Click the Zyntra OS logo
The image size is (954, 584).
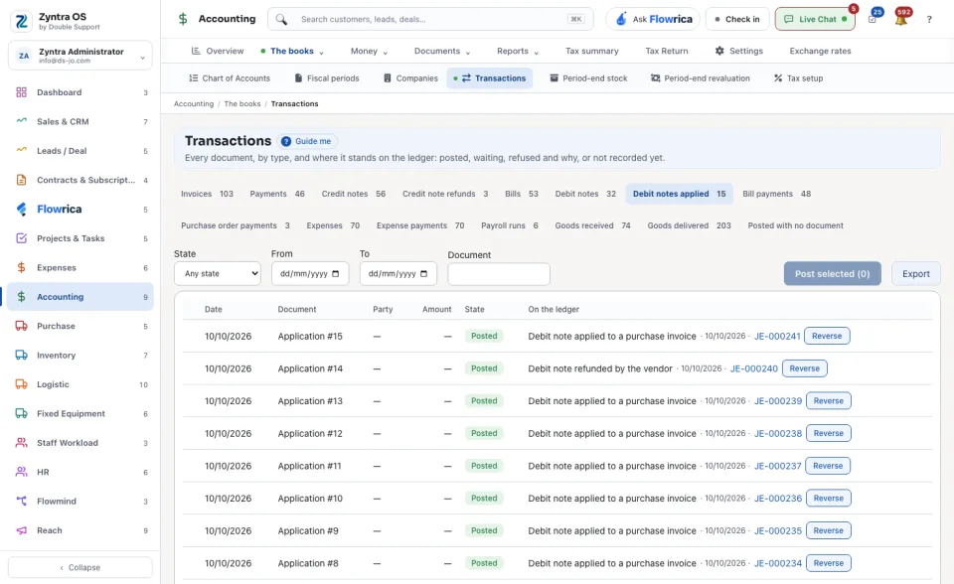coord(21,21)
